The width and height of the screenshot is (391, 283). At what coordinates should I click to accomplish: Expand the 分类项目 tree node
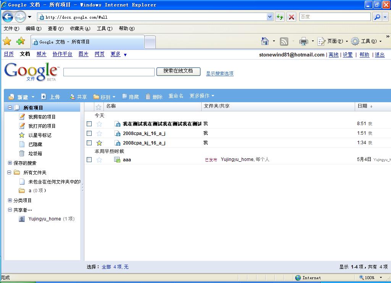(10, 200)
